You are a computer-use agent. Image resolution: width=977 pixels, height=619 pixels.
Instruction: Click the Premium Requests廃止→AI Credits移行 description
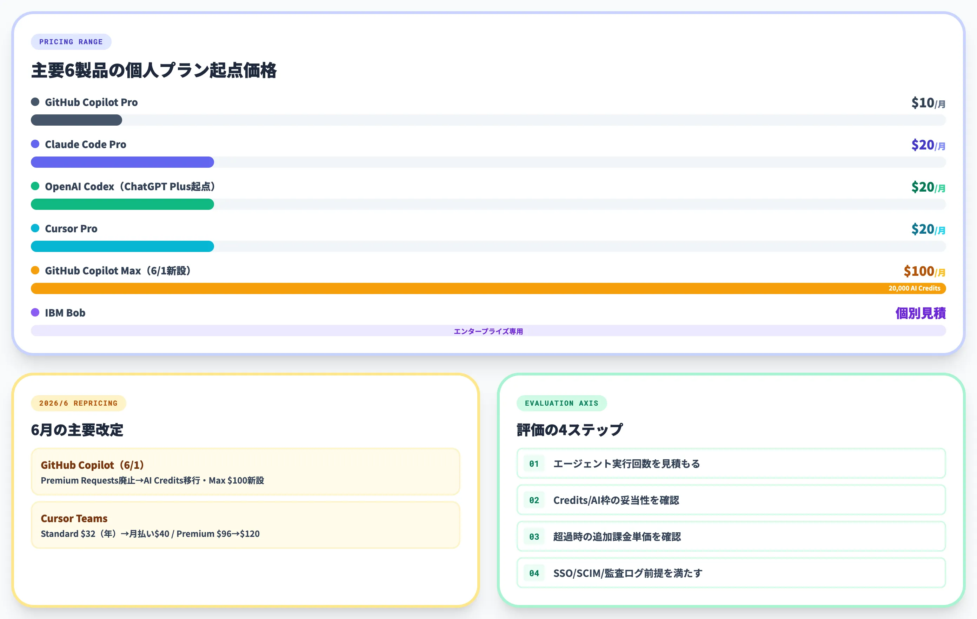coord(152,481)
